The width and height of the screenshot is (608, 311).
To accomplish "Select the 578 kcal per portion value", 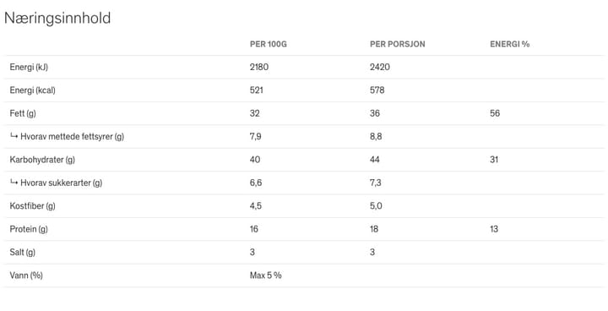I will pos(377,90).
